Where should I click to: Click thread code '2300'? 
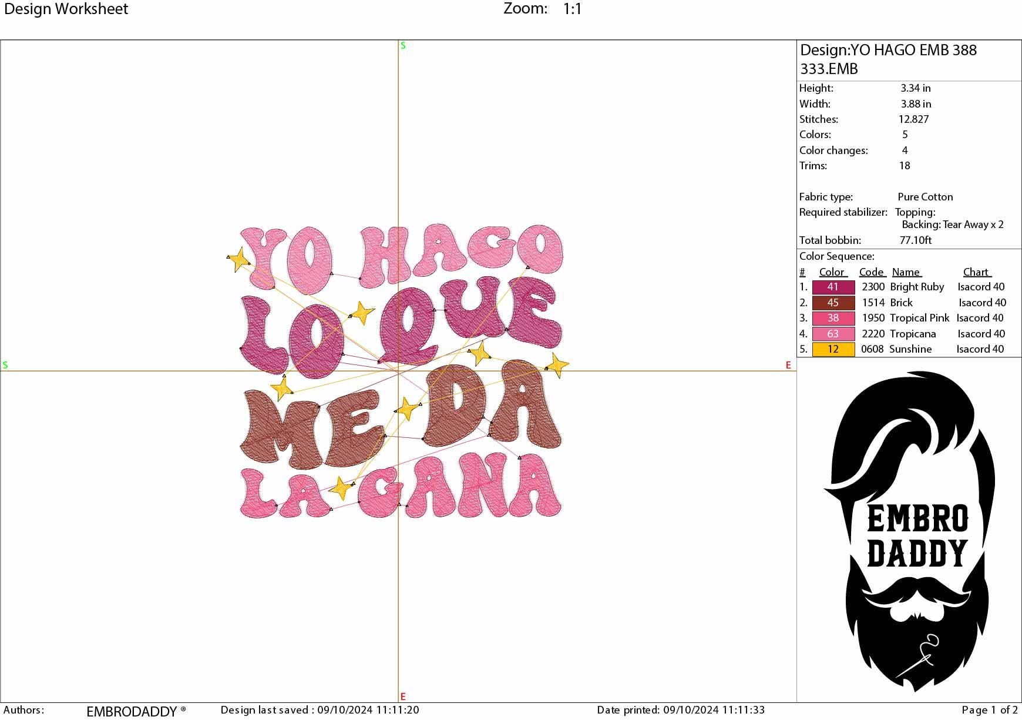coord(873,287)
